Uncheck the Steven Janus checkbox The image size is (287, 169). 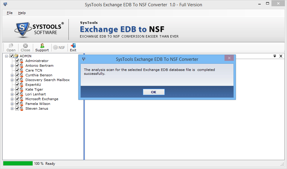[17, 108]
